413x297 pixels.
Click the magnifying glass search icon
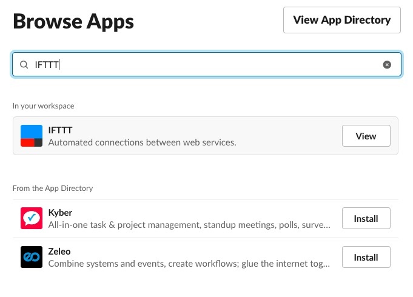(24, 65)
